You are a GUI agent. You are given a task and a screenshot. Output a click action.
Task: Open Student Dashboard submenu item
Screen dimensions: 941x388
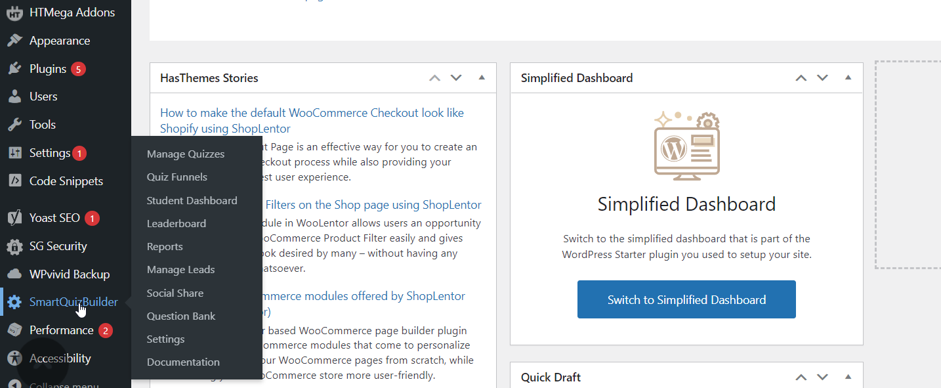pos(192,201)
